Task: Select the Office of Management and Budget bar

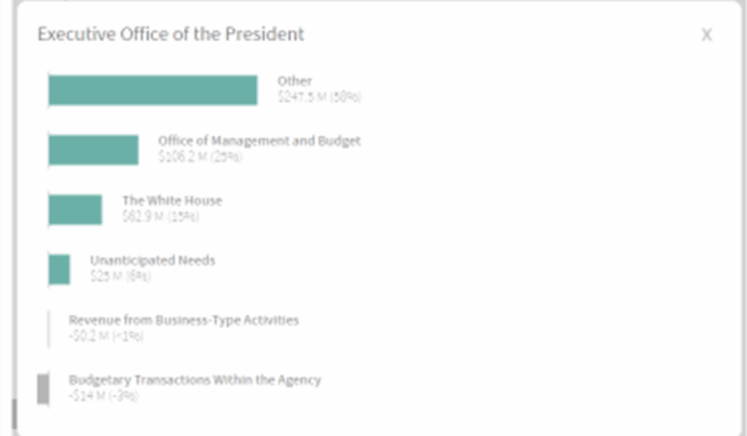Action: pyautogui.click(x=93, y=150)
